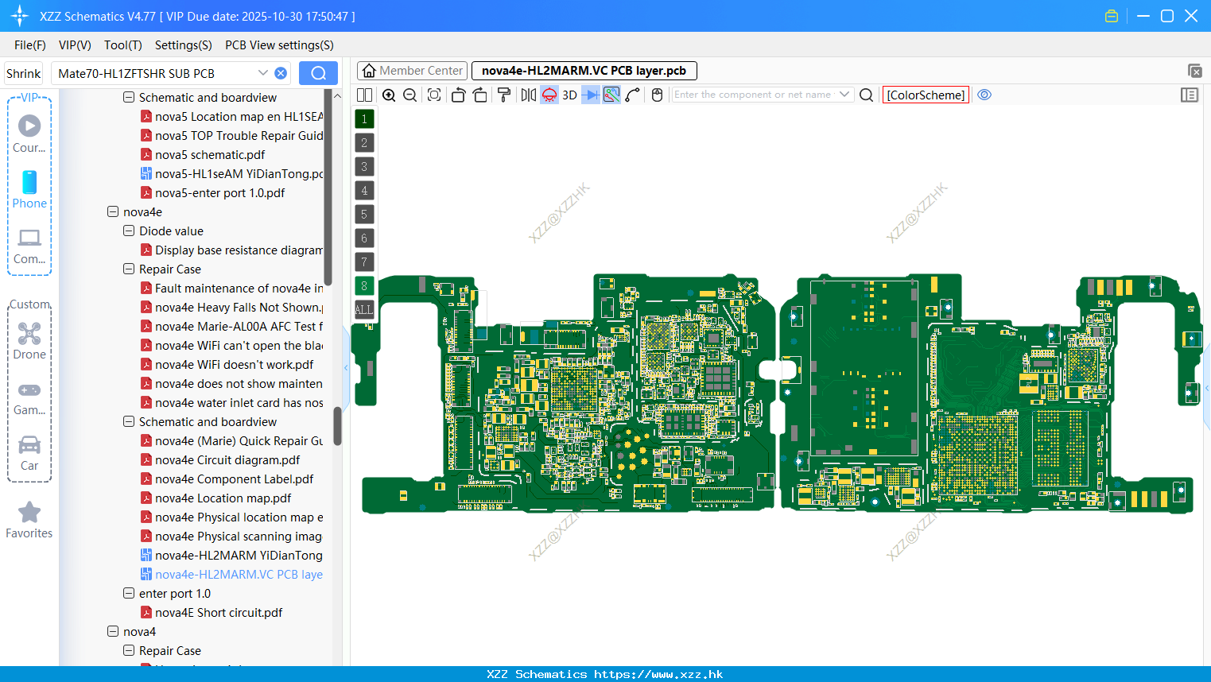Viewport: 1211px width, 682px height.
Task: Toggle the red highlight lamp tool
Action: pyautogui.click(x=549, y=95)
